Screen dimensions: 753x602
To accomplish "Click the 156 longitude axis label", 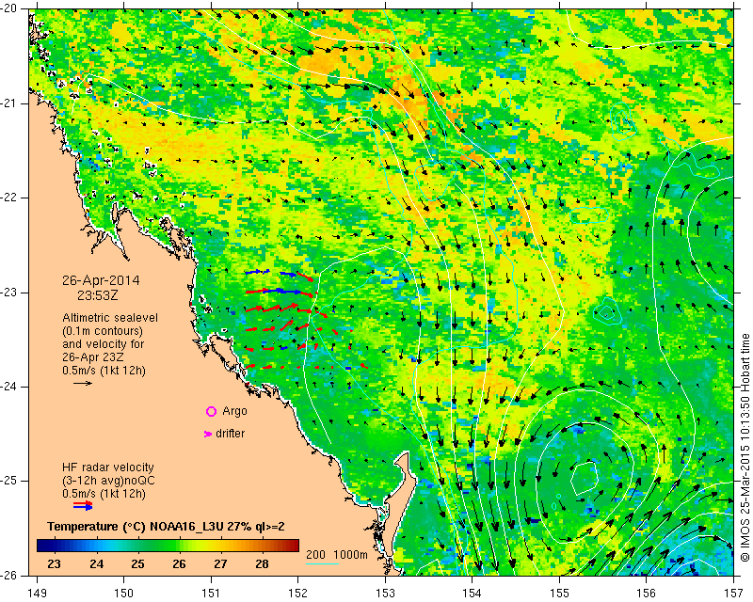I will tap(647, 594).
